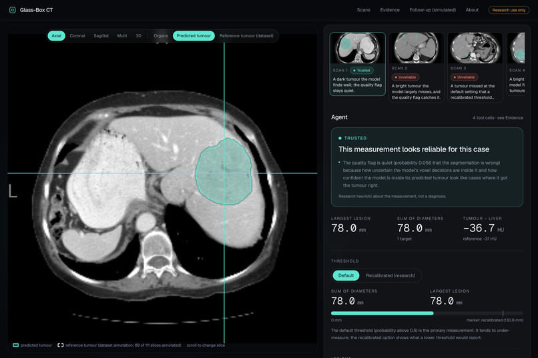Select the partially visible Scan 4 card

tap(516, 64)
